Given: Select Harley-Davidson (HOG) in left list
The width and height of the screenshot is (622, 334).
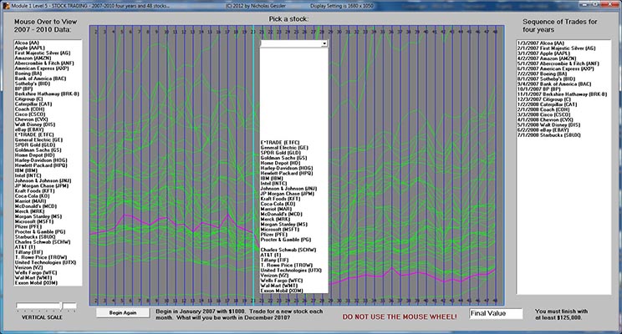Looking at the screenshot, I should [41, 160].
